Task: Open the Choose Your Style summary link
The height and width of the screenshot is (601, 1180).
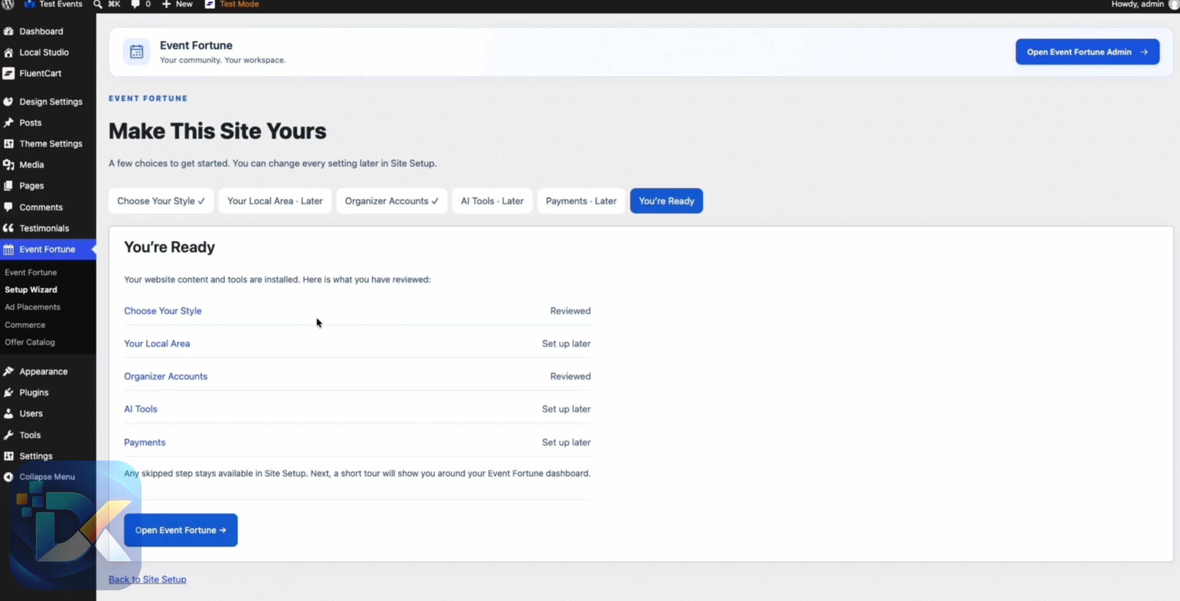Action: [x=163, y=311]
